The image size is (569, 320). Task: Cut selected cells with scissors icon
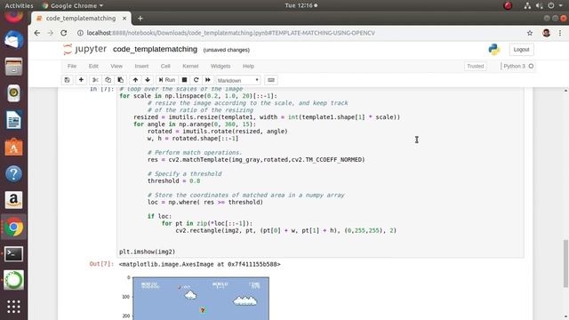coord(95,80)
